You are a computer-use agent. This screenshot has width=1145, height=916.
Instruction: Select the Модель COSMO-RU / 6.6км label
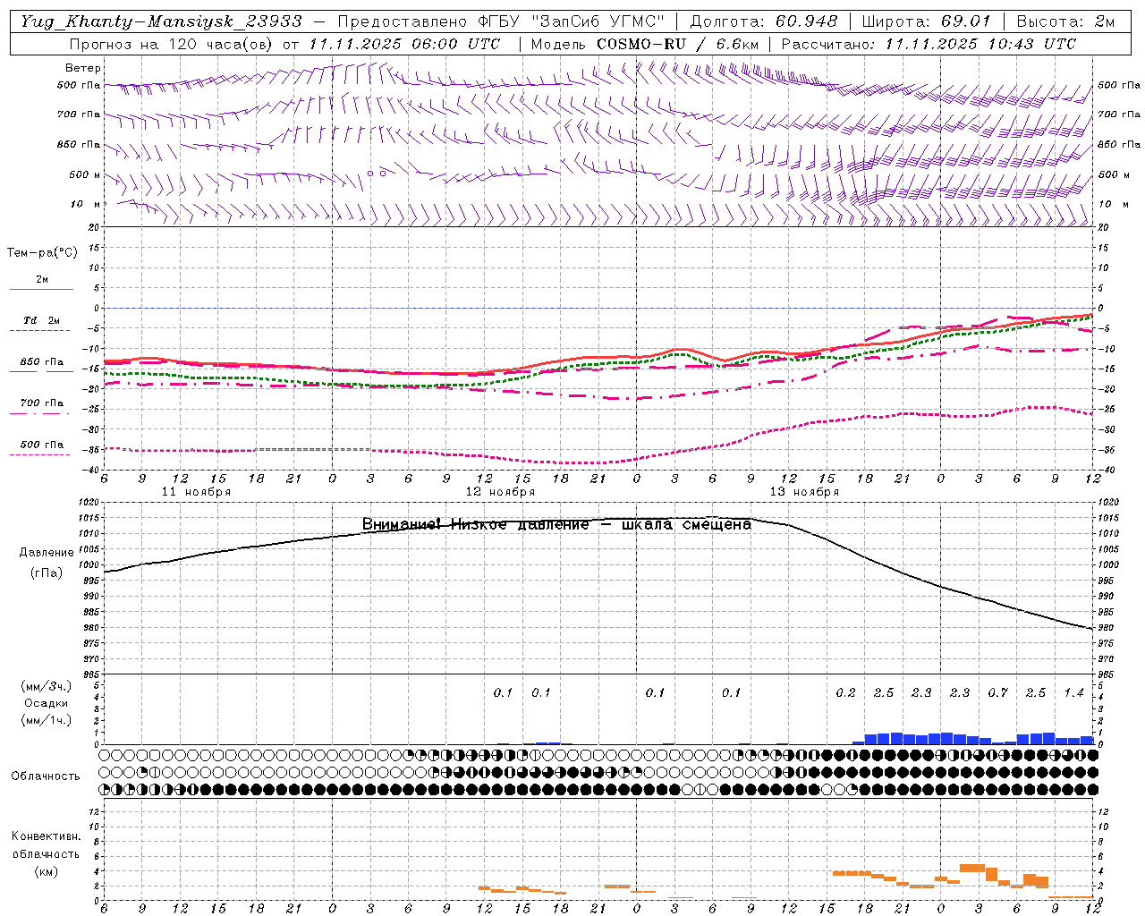tap(645, 44)
